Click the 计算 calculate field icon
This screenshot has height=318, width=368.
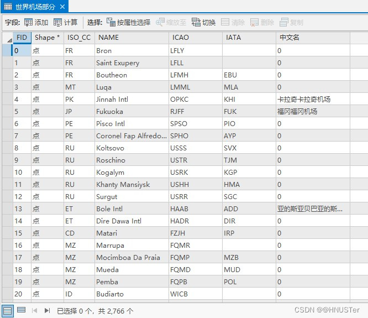coord(57,23)
